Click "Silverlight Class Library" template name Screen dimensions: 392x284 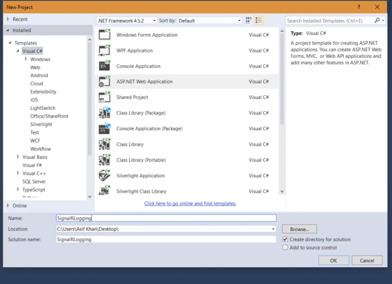pyautogui.click(x=141, y=191)
